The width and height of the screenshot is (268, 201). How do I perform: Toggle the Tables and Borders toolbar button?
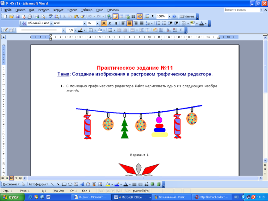click(x=115, y=17)
